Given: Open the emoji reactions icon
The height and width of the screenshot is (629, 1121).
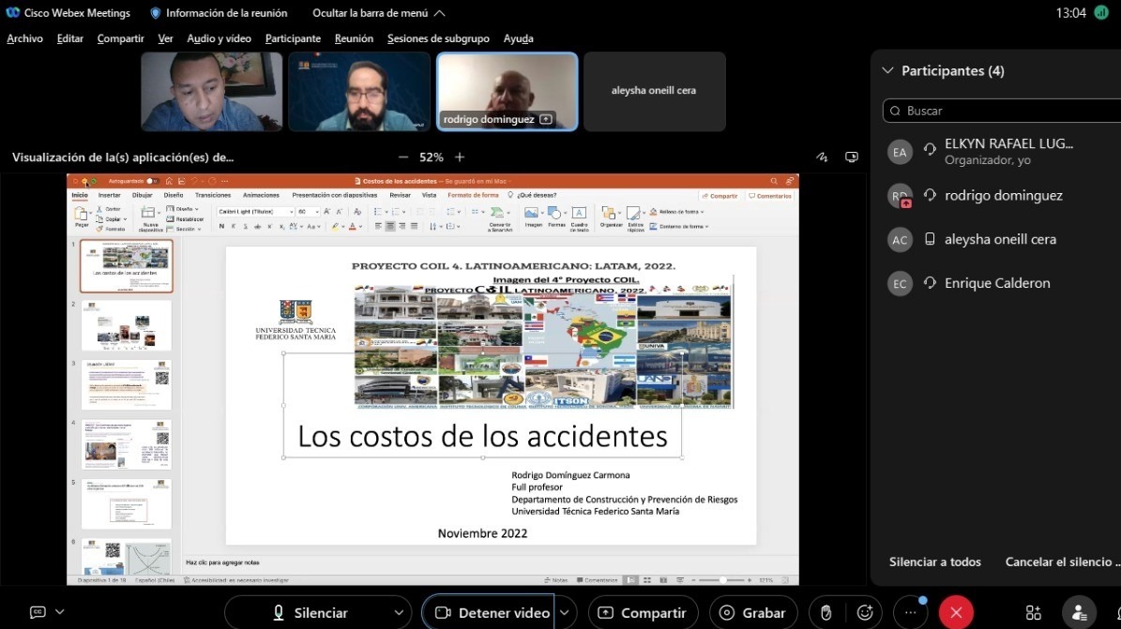Looking at the screenshot, I should 865,612.
